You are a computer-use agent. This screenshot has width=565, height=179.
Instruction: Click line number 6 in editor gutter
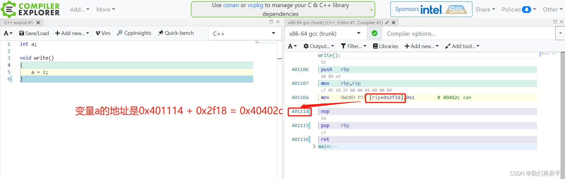[9, 79]
